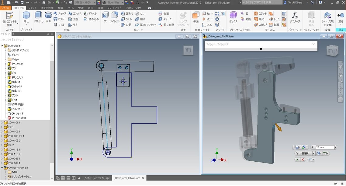Click the UCS work feature tool
Screen dimensions: 346x186
[207, 25]
